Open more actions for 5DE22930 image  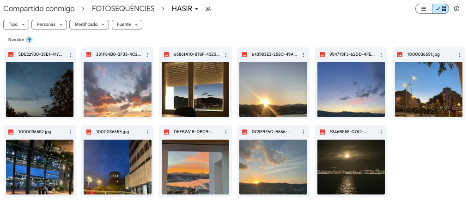pos(70,55)
